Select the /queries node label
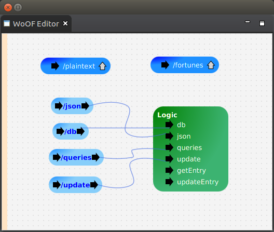 [76, 158]
